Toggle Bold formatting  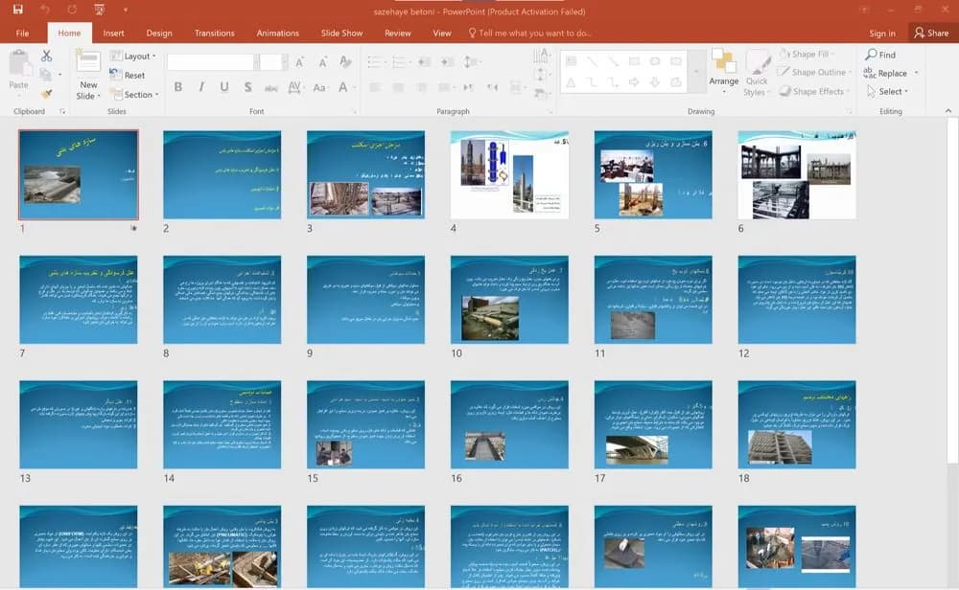(178, 87)
